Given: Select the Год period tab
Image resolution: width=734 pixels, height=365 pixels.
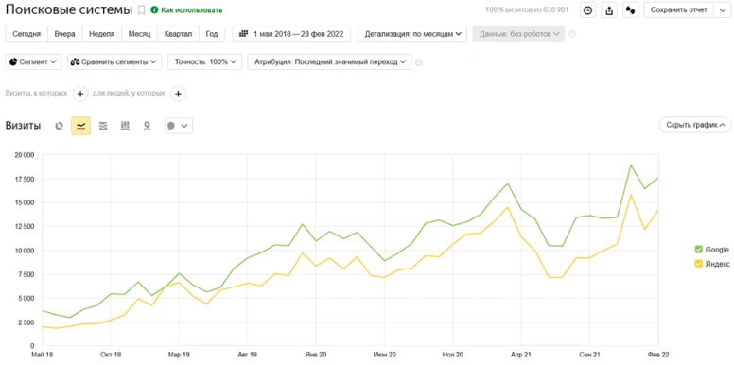Looking at the screenshot, I should (212, 34).
